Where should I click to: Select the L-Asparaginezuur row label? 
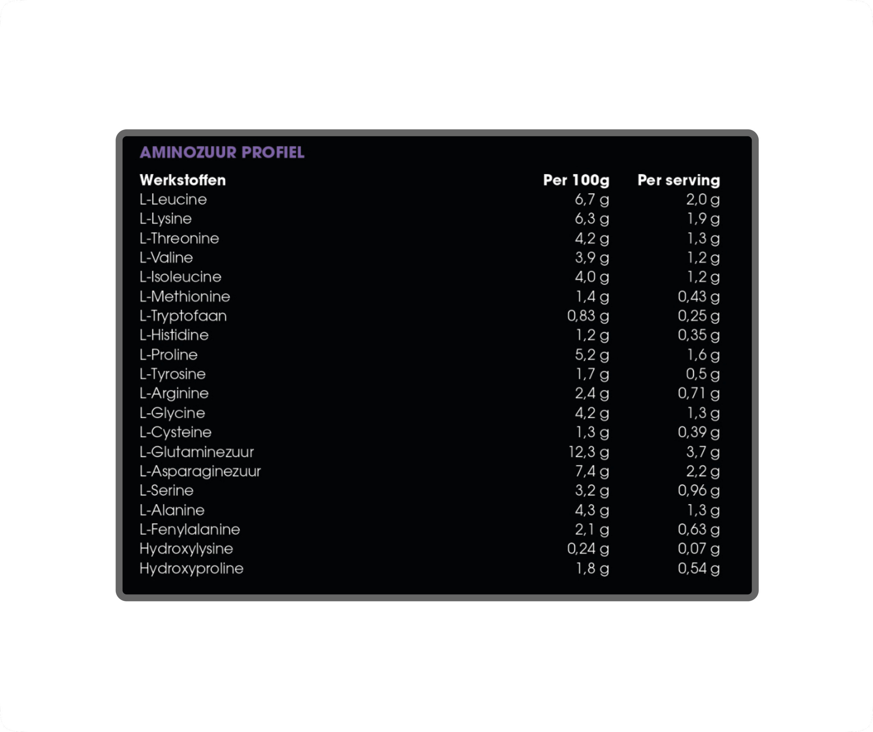(x=200, y=472)
